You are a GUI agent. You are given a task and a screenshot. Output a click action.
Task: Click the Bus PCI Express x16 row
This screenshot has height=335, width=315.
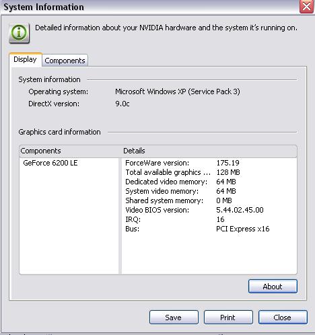[x=209, y=229]
